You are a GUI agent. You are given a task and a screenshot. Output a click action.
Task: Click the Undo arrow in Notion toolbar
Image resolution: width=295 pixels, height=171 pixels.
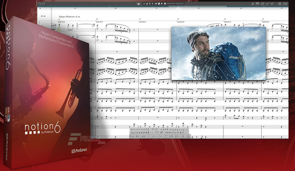click(40, 4)
